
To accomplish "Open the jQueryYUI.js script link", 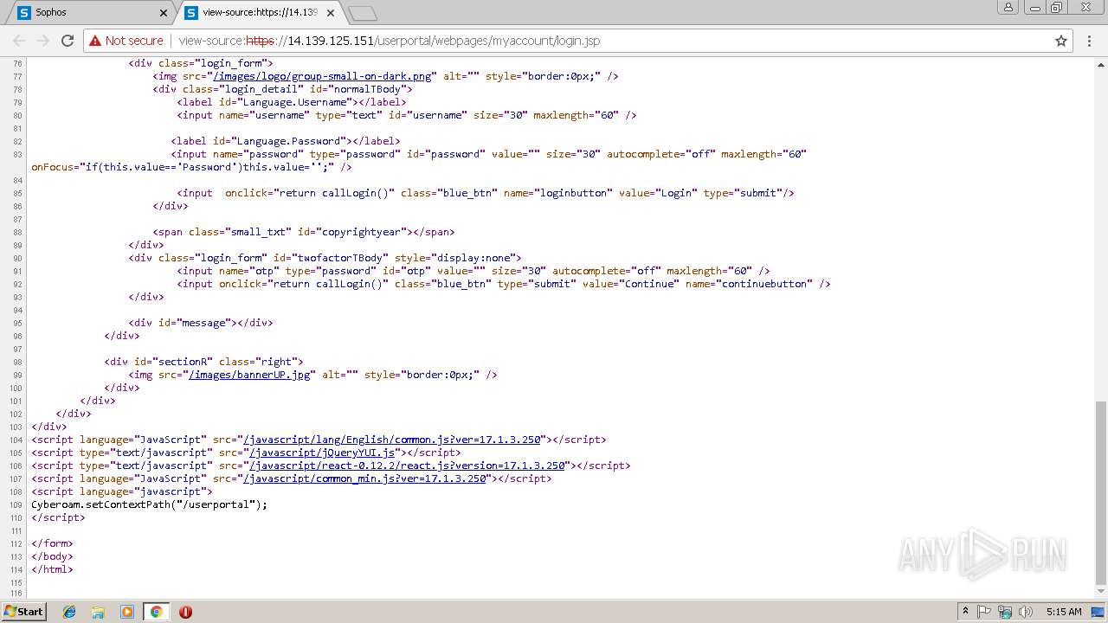I will pos(322,453).
